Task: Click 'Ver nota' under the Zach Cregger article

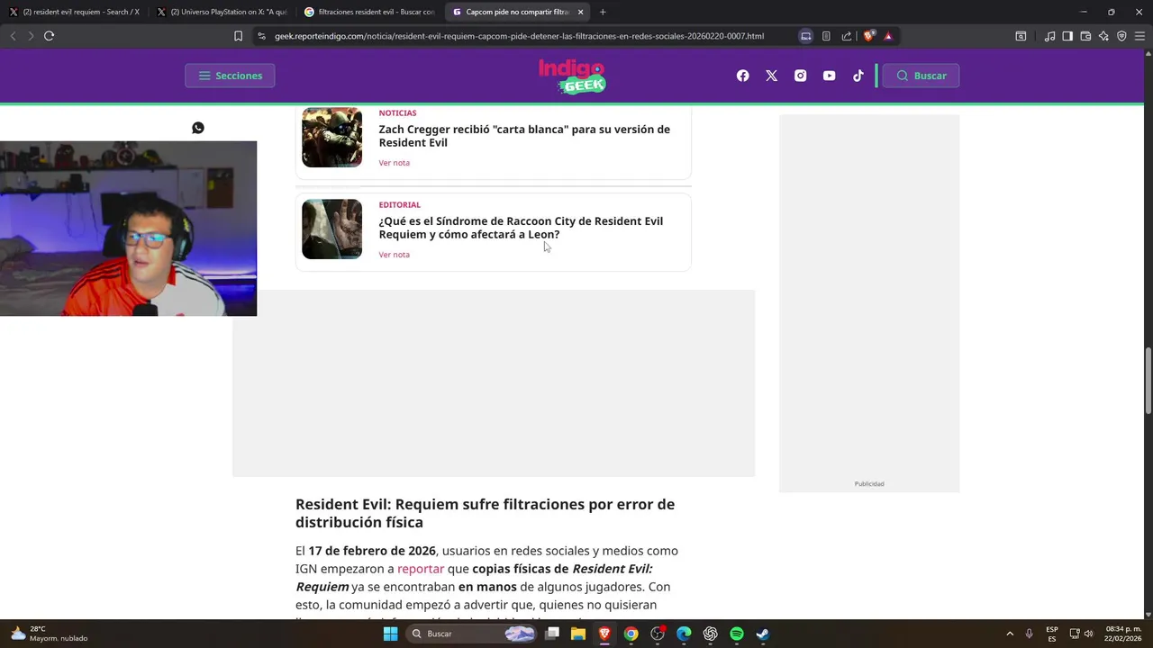Action: (x=394, y=163)
